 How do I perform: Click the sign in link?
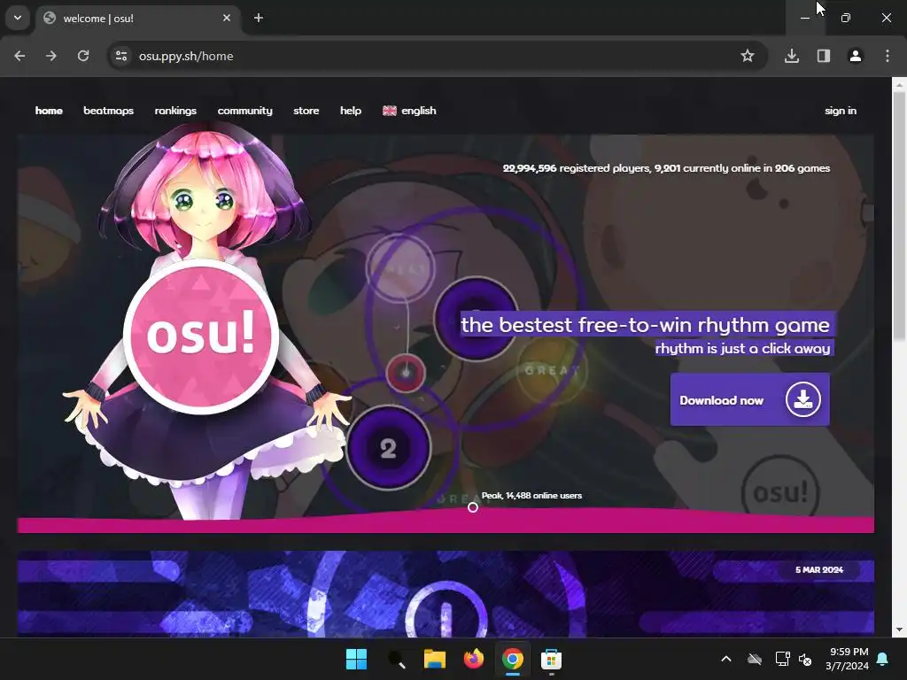click(841, 111)
